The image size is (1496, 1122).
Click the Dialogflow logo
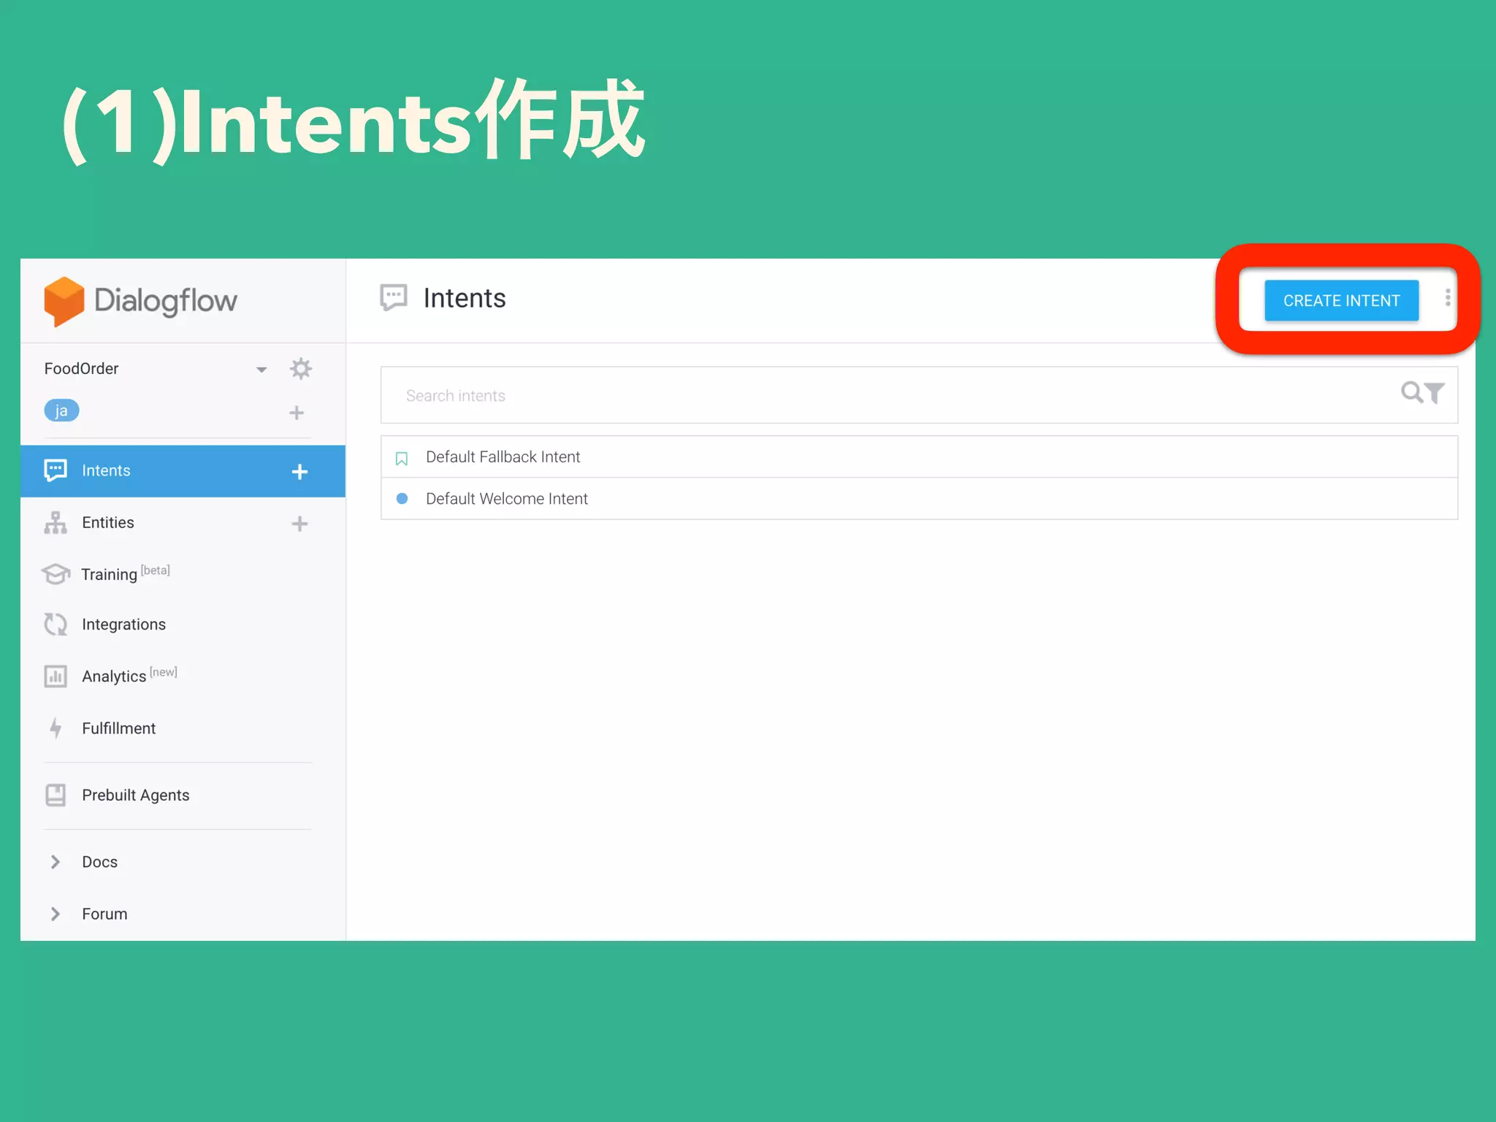pyautogui.click(x=140, y=300)
